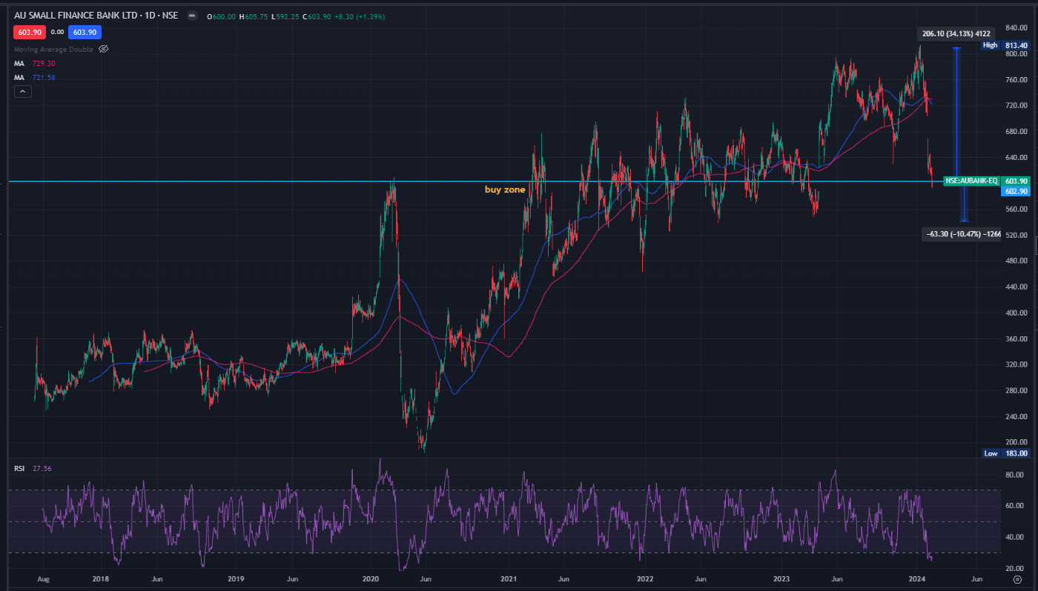
Task: Select the RSI indicator label in lower pane
Action: point(20,468)
